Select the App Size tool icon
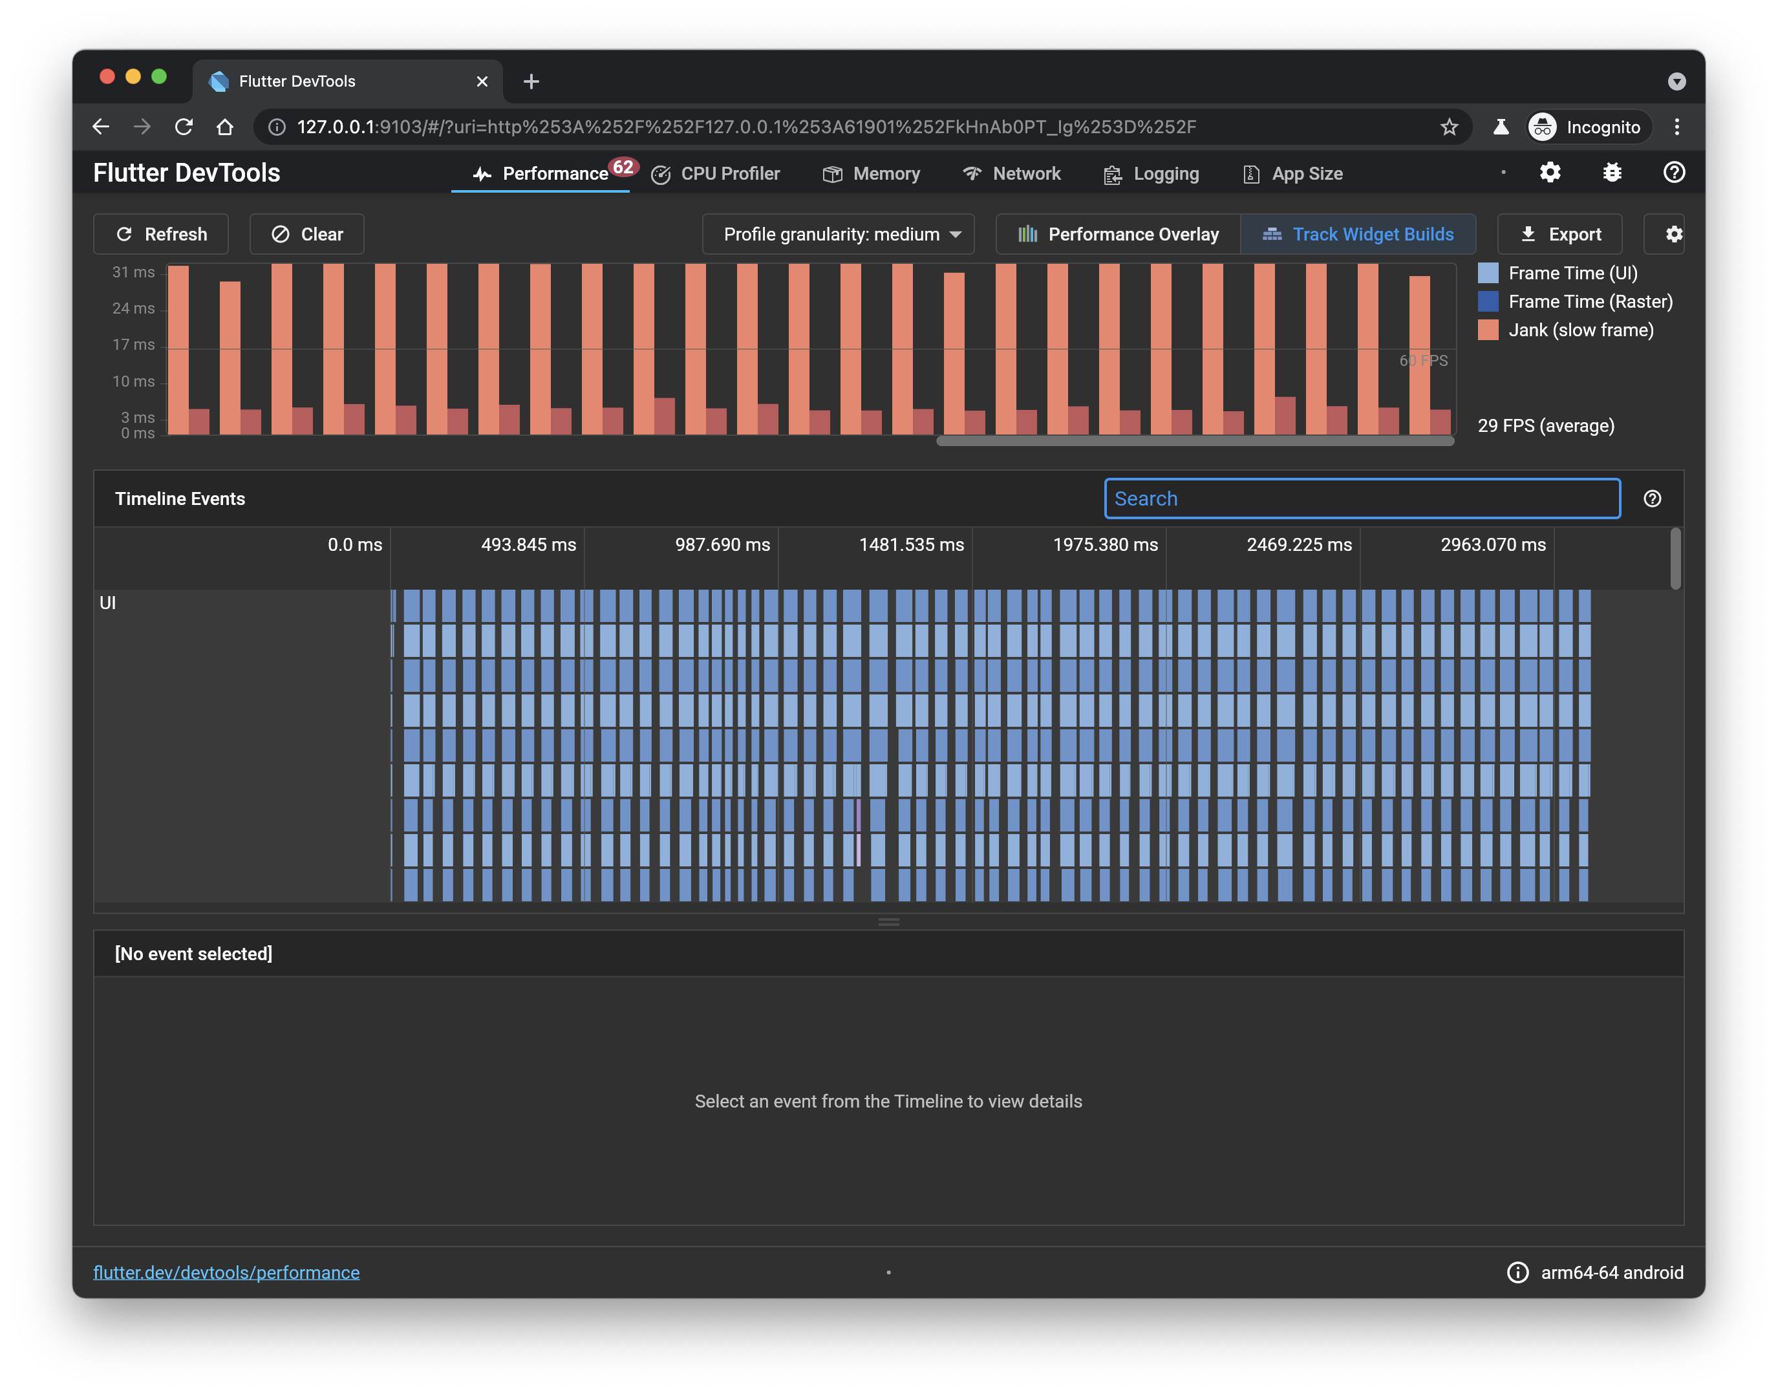Screen dimensions: 1778x1394 coord(1249,173)
